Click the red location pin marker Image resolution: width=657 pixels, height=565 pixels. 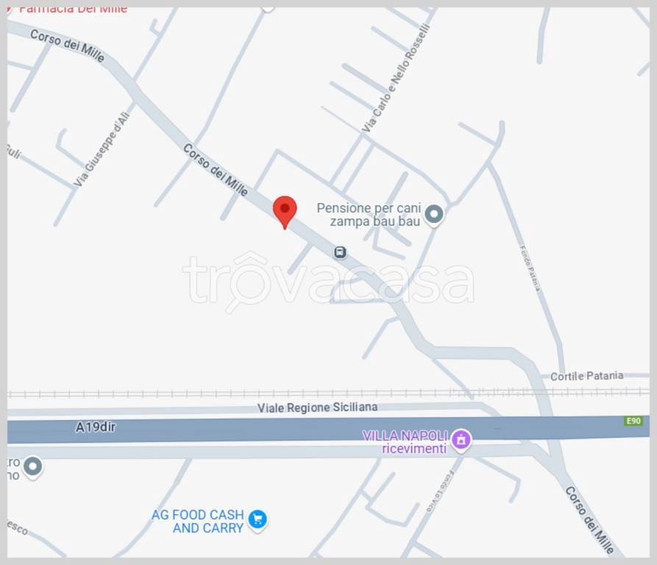click(x=285, y=212)
